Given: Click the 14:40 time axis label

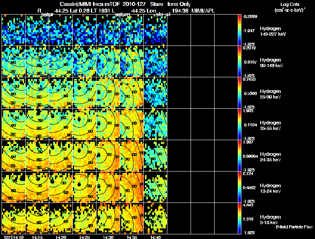Looking at the screenshot, I should click(x=156, y=237).
